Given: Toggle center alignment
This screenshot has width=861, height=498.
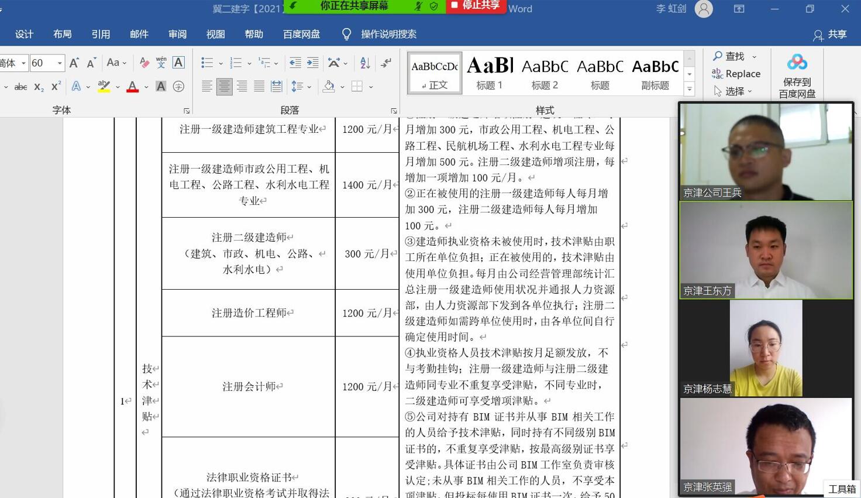Looking at the screenshot, I should (x=224, y=87).
